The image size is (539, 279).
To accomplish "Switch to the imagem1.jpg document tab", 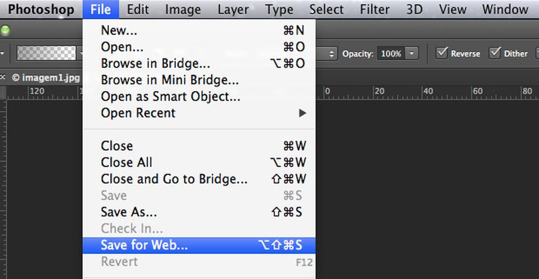I will tap(47, 77).
